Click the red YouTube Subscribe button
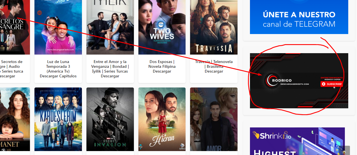 tap(331, 84)
